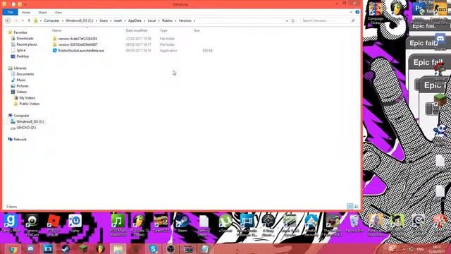
Task: Select Network in navigation pane
Action: pyautogui.click(x=20, y=140)
